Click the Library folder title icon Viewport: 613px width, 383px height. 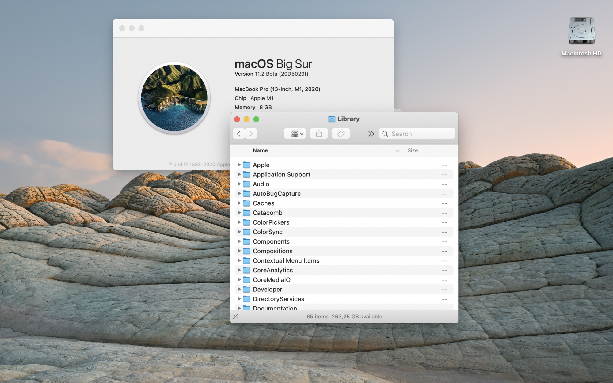coord(332,119)
